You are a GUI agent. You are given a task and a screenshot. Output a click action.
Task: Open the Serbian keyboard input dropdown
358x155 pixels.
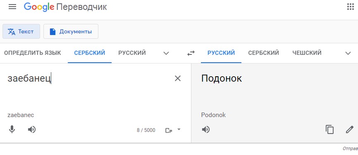[x=173, y=130]
